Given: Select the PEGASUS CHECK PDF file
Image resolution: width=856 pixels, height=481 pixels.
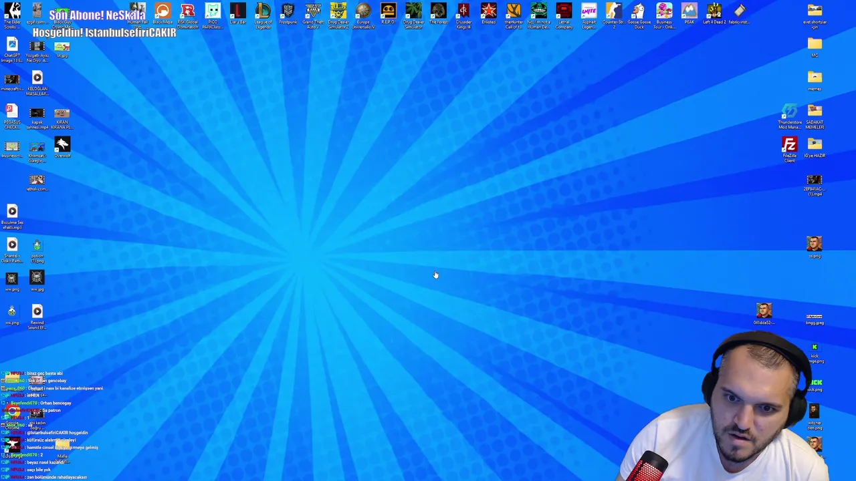Looking at the screenshot, I should tap(12, 116).
